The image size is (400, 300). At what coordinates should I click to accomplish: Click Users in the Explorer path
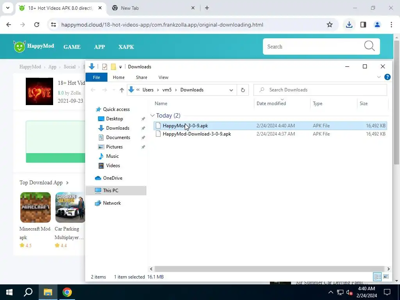click(x=148, y=90)
